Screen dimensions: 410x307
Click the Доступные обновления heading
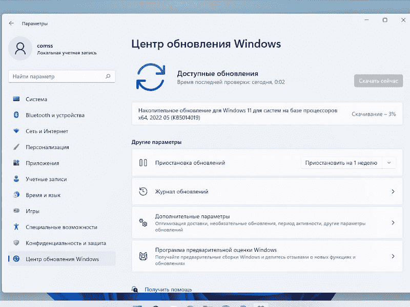point(217,73)
